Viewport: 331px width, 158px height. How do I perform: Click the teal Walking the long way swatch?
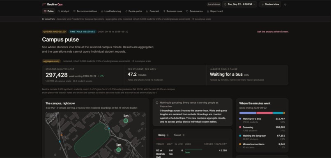click(x=240, y=136)
